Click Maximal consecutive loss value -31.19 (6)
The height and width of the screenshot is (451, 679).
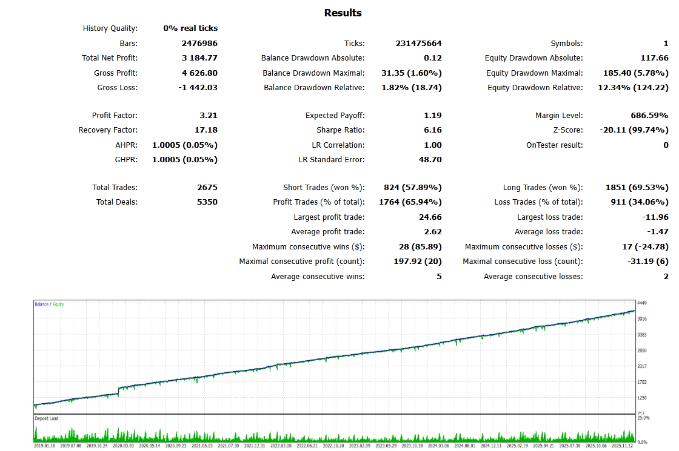pyautogui.click(x=648, y=261)
